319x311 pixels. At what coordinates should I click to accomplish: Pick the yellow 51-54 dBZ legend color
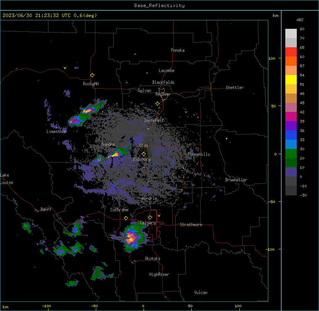(x=291, y=79)
